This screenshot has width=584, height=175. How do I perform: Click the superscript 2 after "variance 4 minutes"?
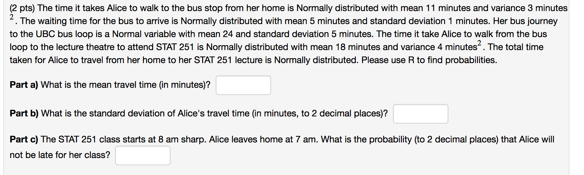(x=479, y=43)
